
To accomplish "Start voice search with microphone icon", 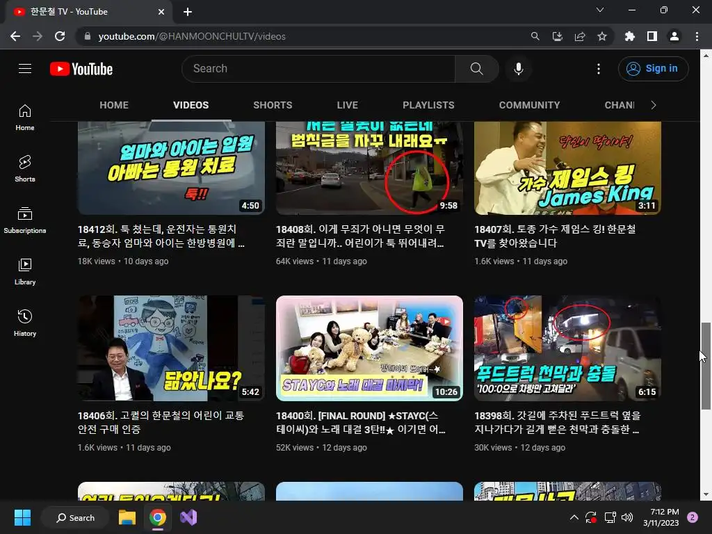I will (x=518, y=69).
